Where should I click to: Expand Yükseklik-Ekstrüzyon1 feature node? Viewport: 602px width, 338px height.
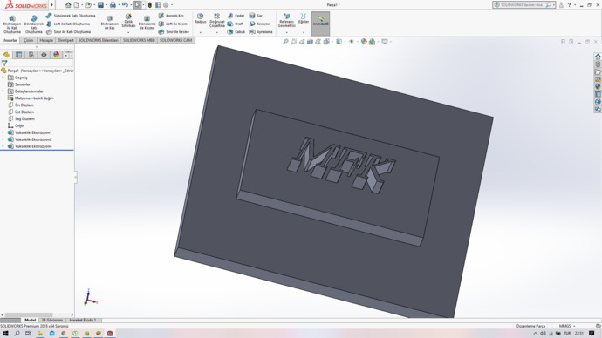[3, 132]
